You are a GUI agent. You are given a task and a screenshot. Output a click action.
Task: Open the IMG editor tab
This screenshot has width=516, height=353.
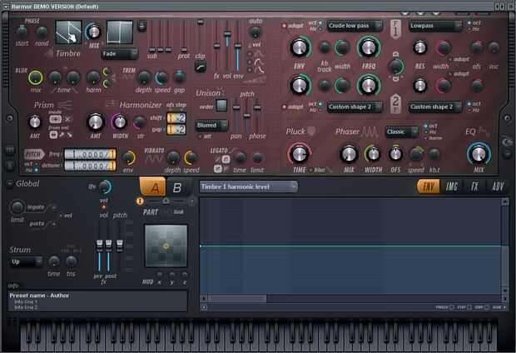click(452, 186)
